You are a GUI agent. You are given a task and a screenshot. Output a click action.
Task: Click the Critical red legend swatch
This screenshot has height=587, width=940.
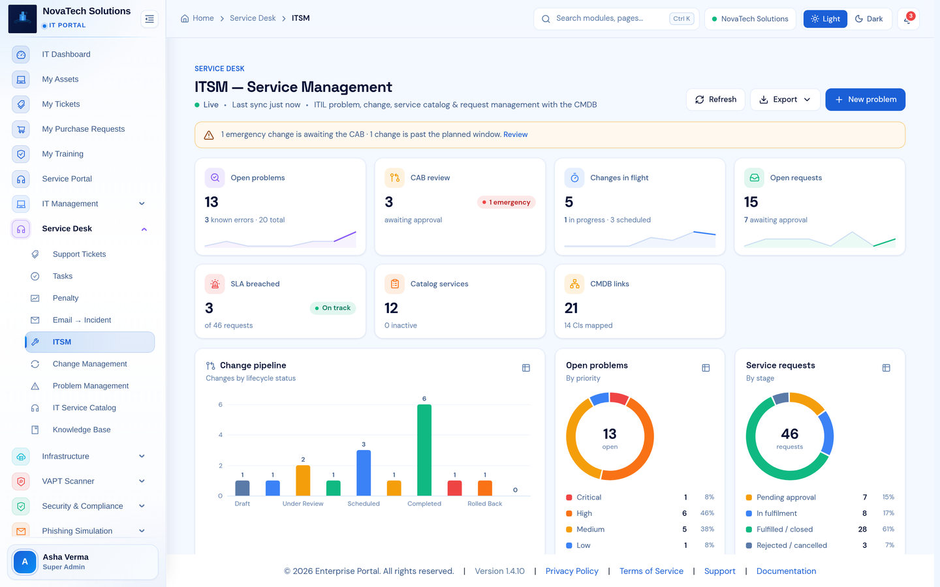coord(569,498)
